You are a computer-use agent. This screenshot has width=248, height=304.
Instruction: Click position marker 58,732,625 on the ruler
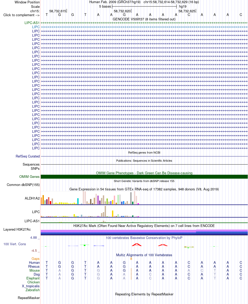coord(187,11)
